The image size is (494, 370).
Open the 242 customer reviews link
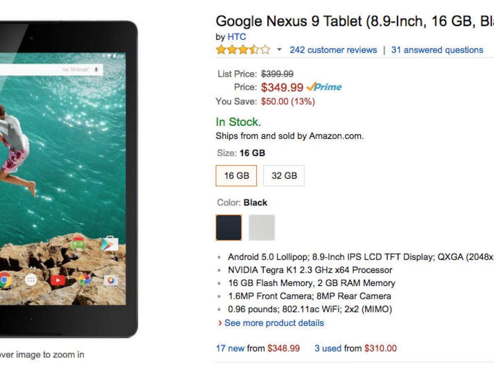(x=333, y=50)
